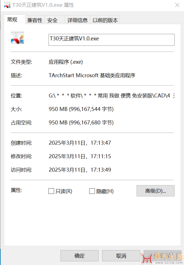Click the large T30 application icon
Viewport: 184px width, 265px height.
[17, 38]
